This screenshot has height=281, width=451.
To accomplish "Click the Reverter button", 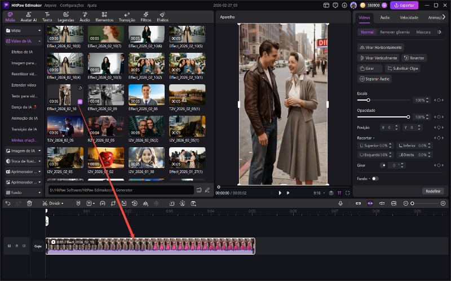I will [414, 58].
